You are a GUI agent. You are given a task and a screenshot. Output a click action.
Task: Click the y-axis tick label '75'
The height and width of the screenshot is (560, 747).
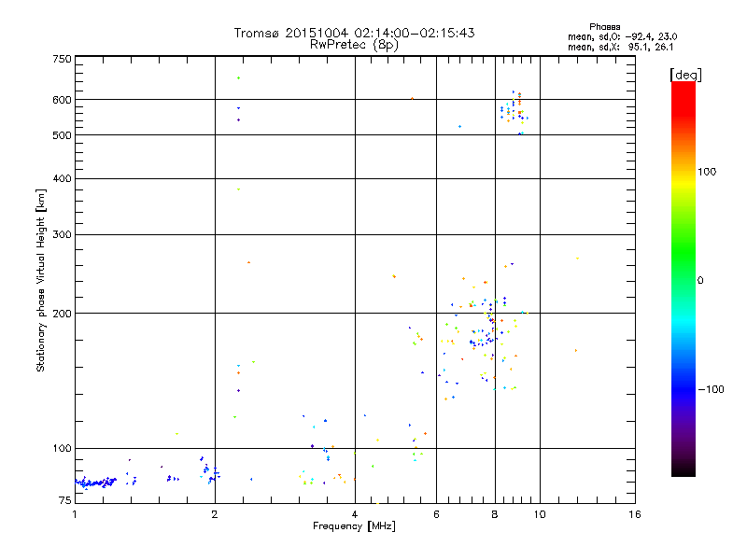(x=65, y=500)
